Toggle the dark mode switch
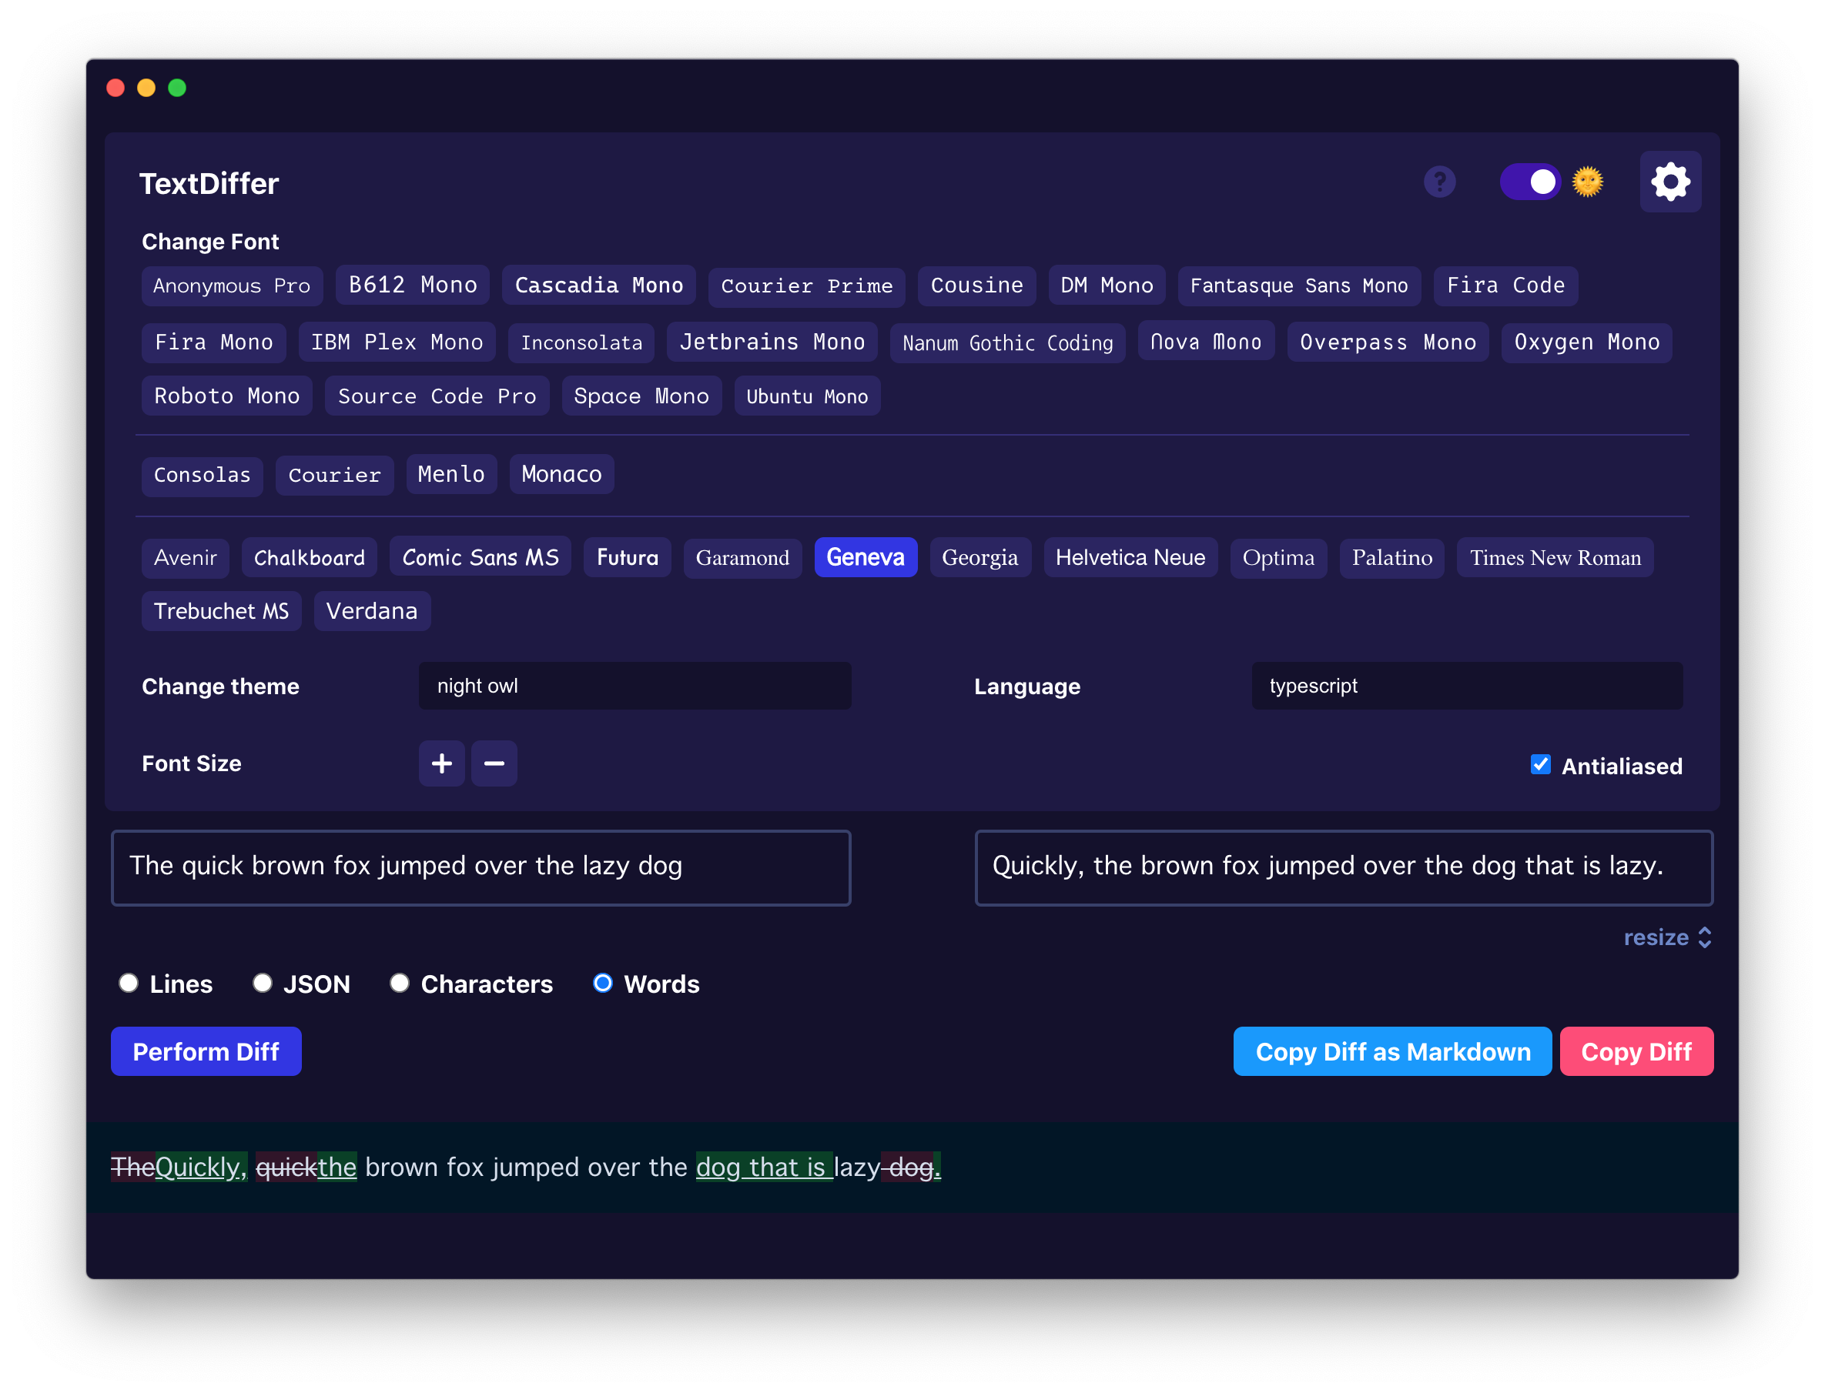The image size is (1825, 1393). pyautogui.click(x=1531, y=182)
